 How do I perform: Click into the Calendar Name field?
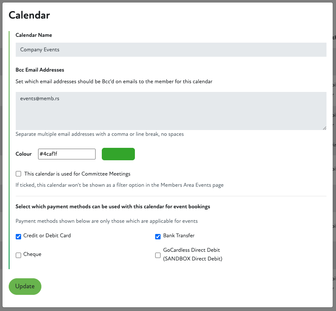(x=171, y=50)
